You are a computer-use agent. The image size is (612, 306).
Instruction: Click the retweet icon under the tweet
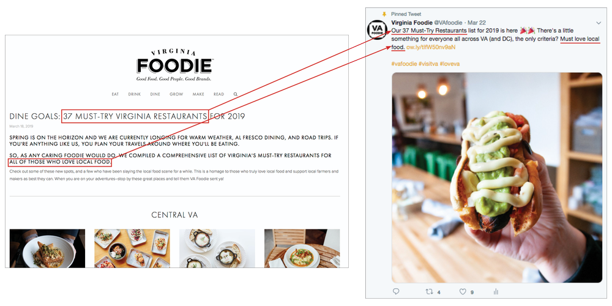(429, 291)
